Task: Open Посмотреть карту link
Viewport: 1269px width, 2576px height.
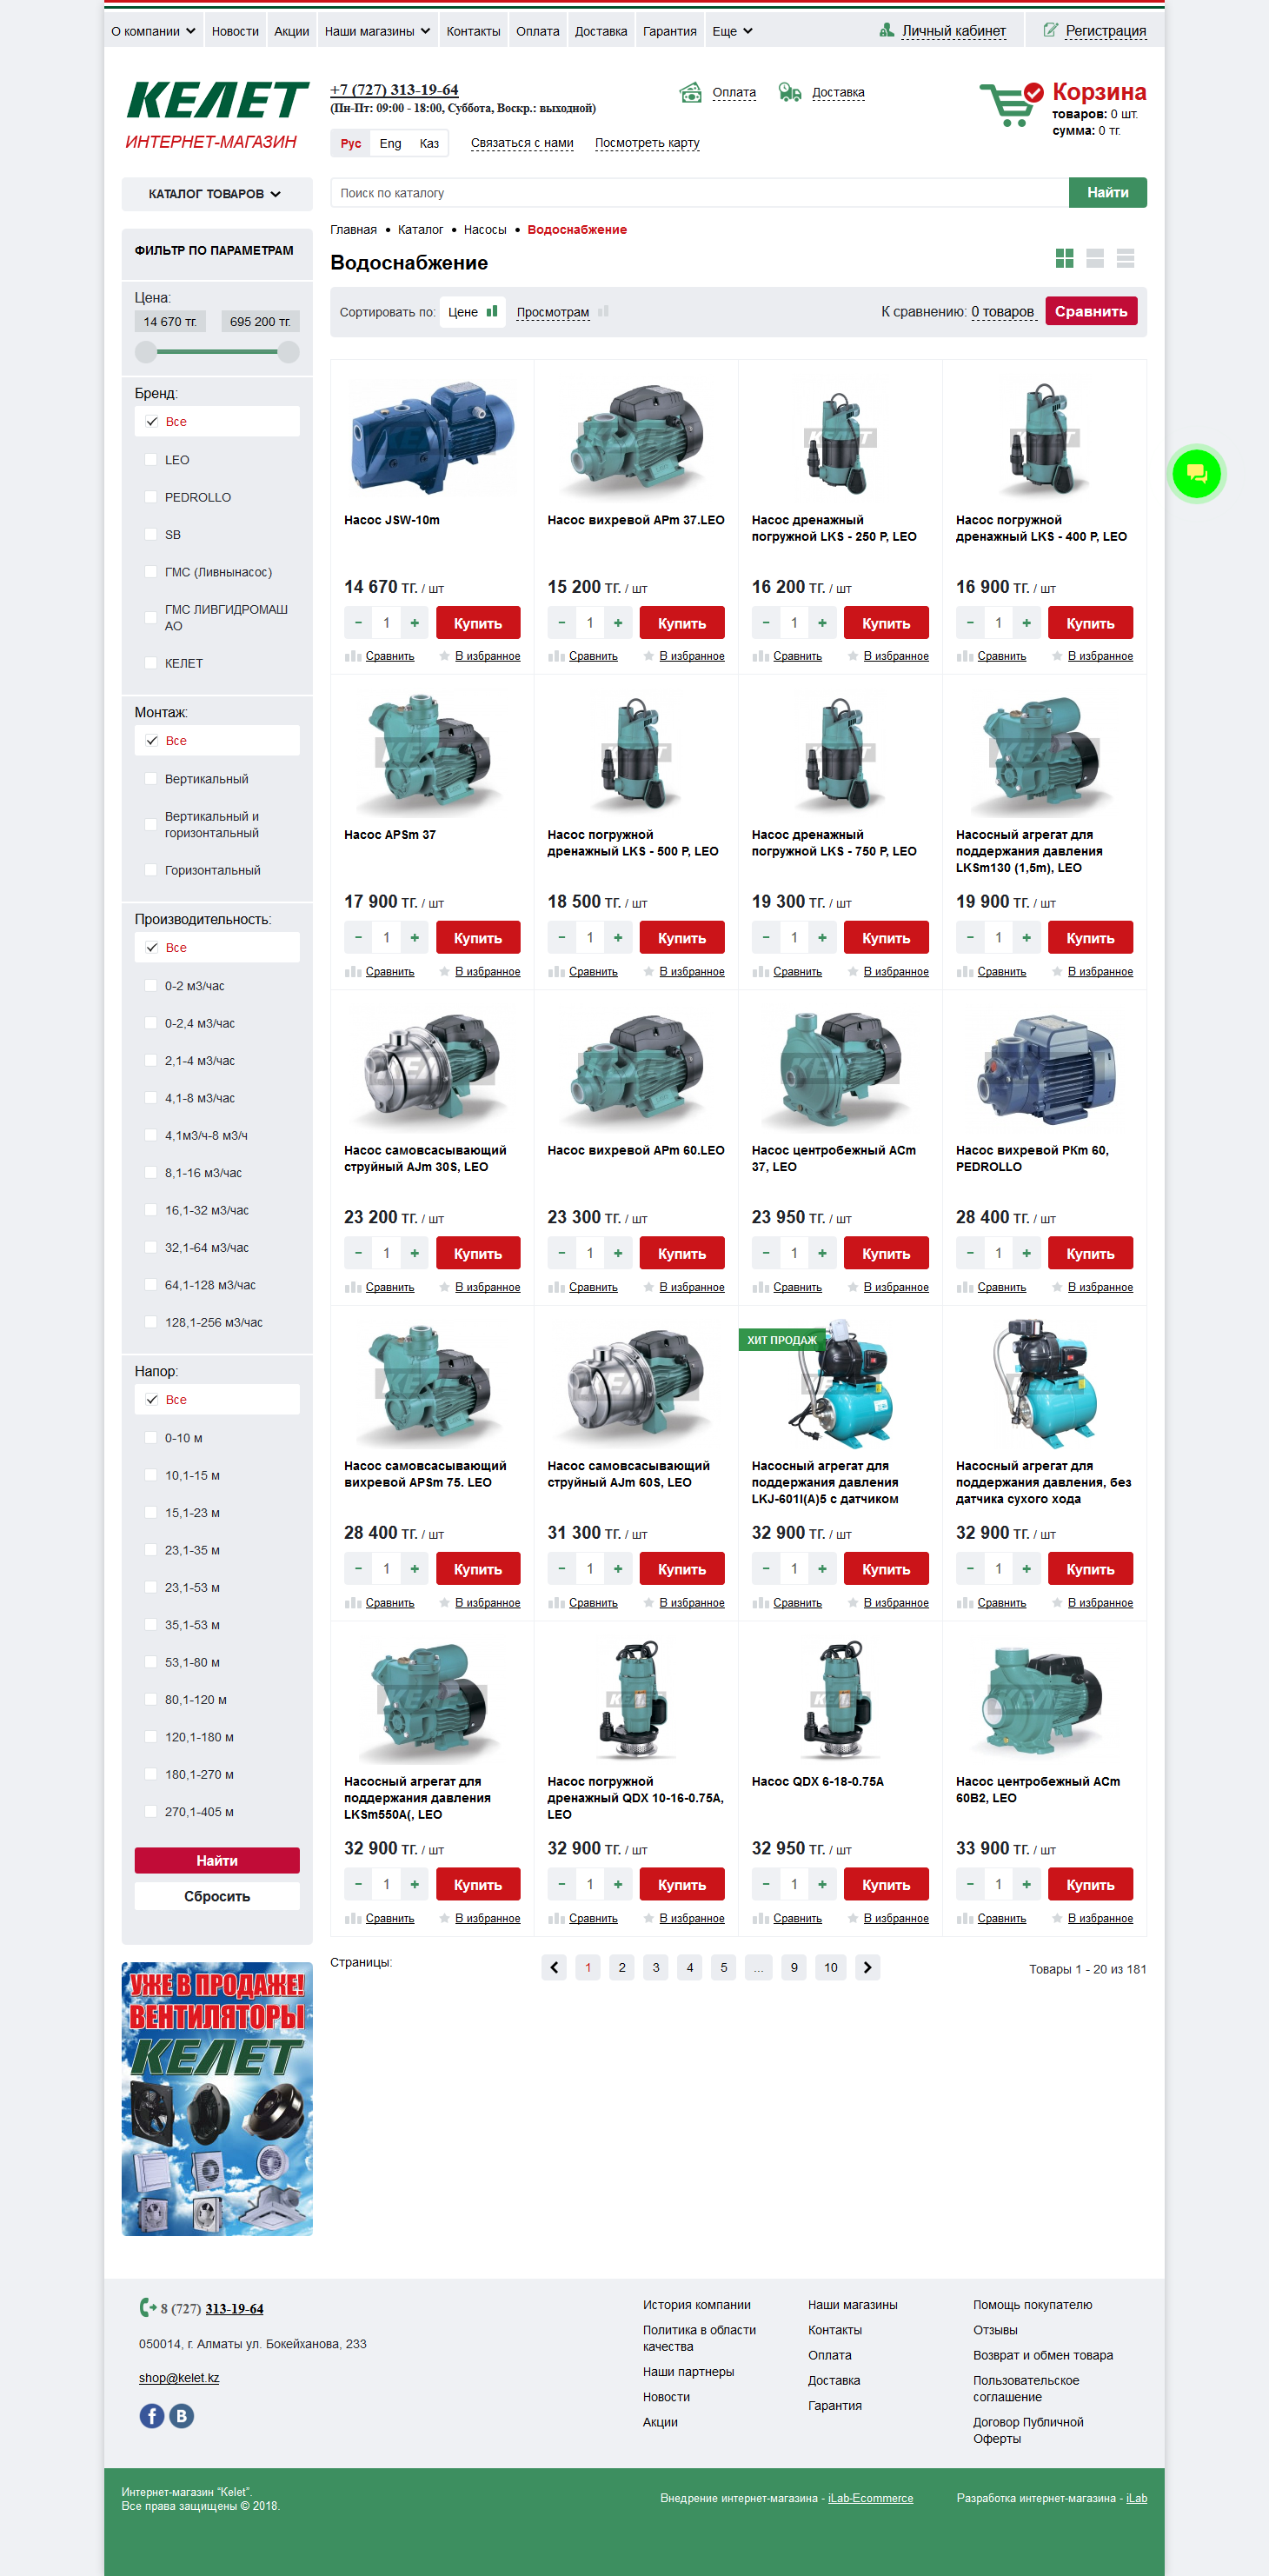Action: pyautogui.click(x=647, y=143)
